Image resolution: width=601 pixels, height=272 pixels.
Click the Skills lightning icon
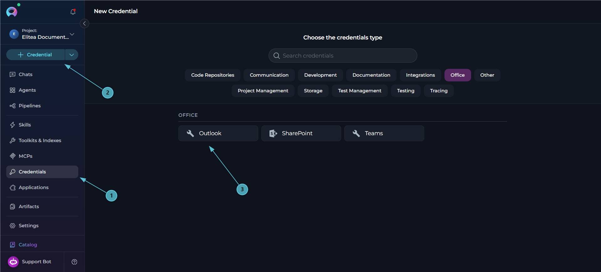click(x=13, y=125)
